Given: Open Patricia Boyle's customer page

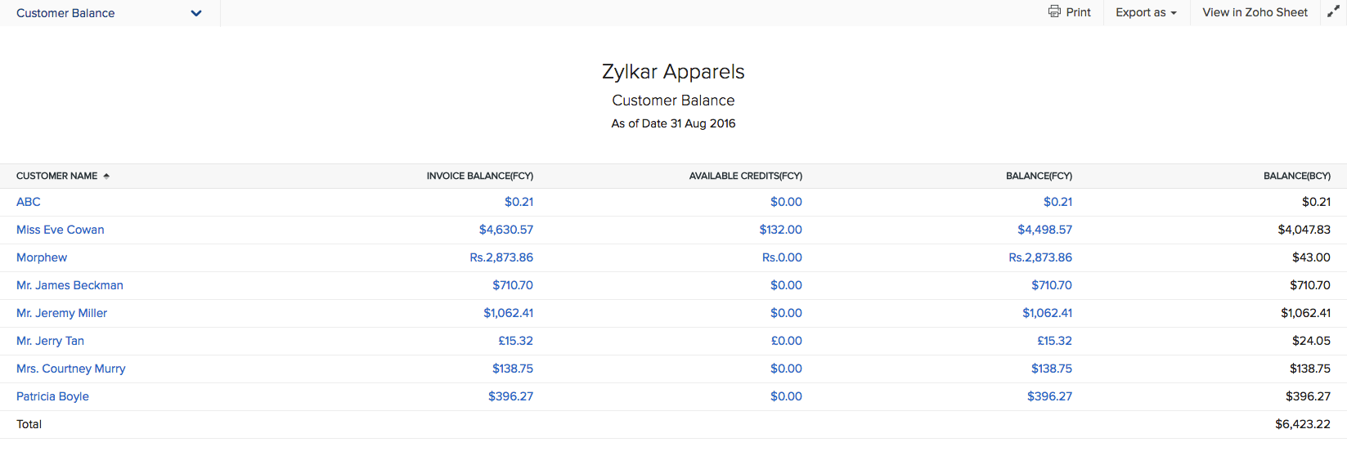Looking at the screenshot, I should [52, 396].
